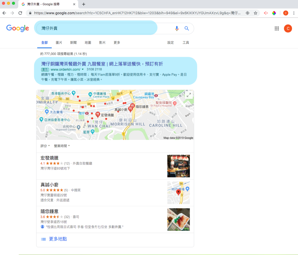Open Google account avatar on page
Screen dimensions: 298x255
[x=288, y=28]
